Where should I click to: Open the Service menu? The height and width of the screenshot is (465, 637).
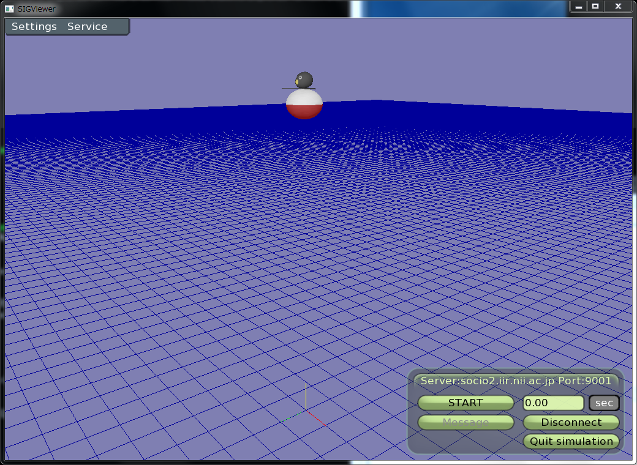pos(87,27)
